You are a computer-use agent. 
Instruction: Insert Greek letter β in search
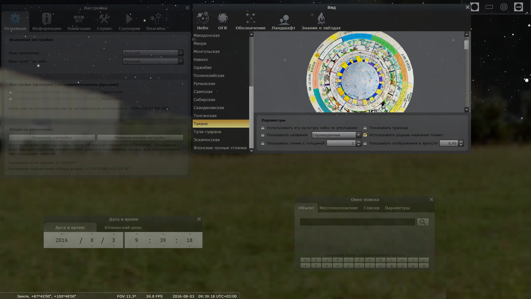(x=316, y=260)
